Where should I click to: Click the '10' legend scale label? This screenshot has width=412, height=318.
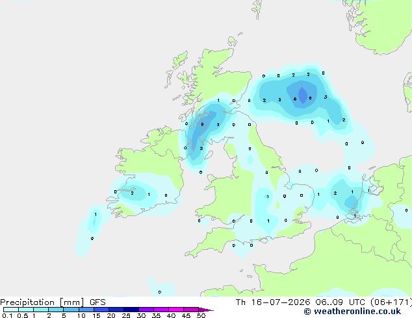pos(81,315)
